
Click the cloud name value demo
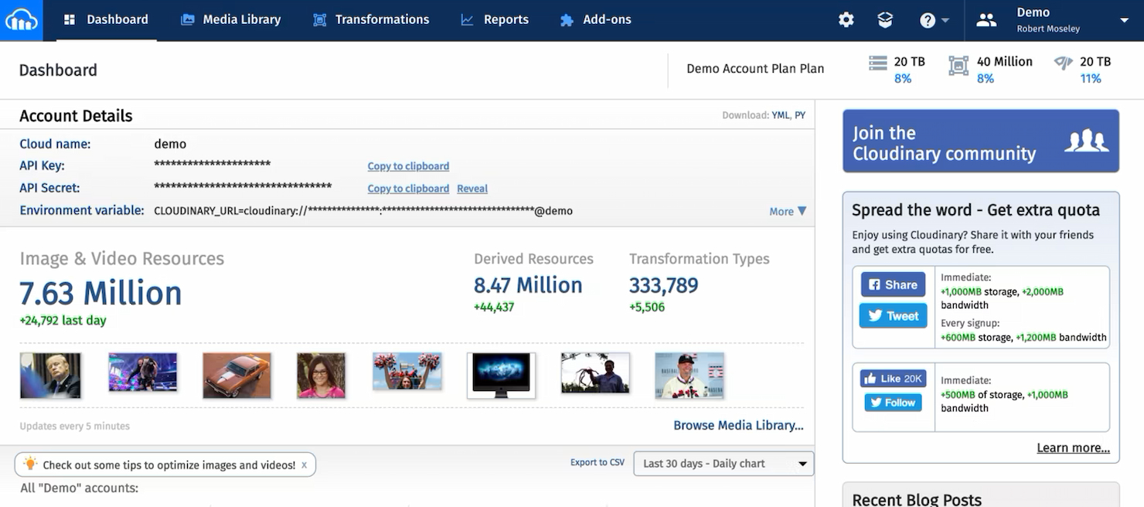tap(170, 144)
